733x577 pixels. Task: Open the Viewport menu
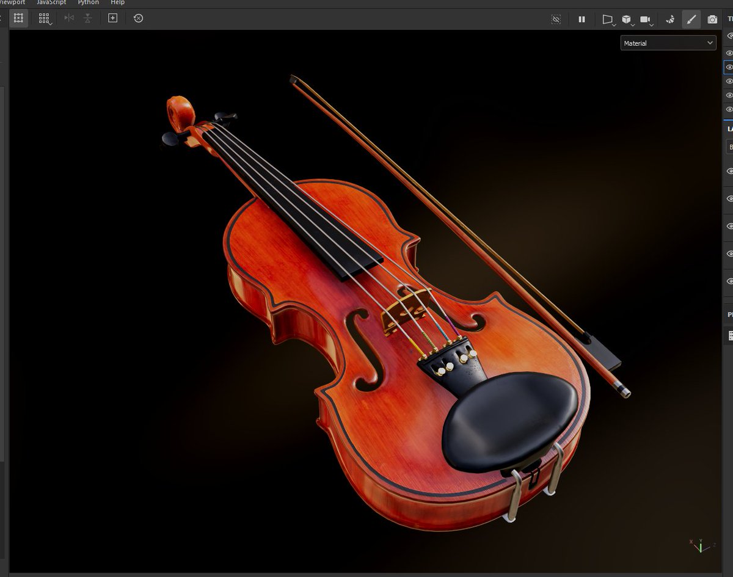click(12, 2)
